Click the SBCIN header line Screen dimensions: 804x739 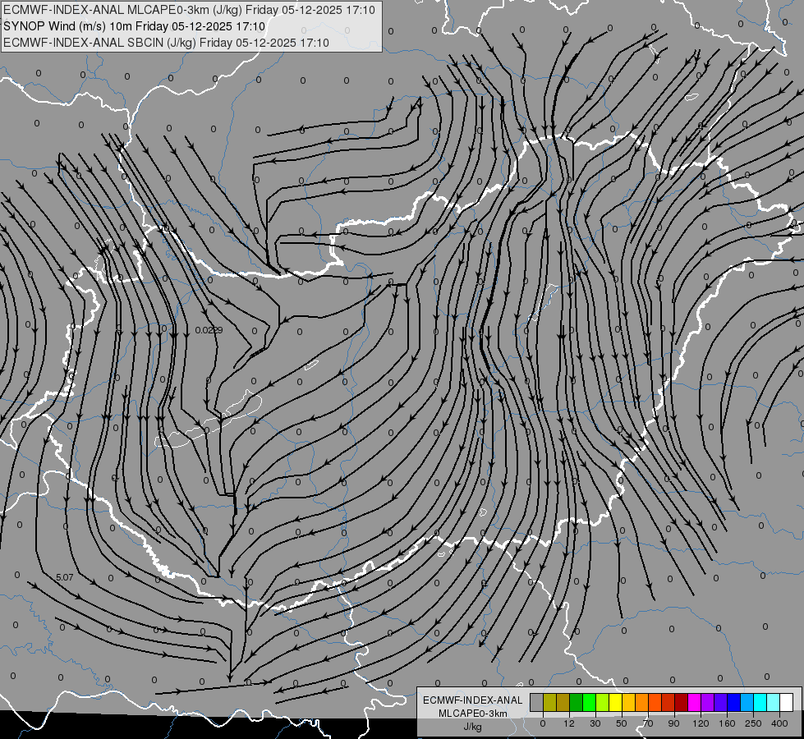point(166,43)
